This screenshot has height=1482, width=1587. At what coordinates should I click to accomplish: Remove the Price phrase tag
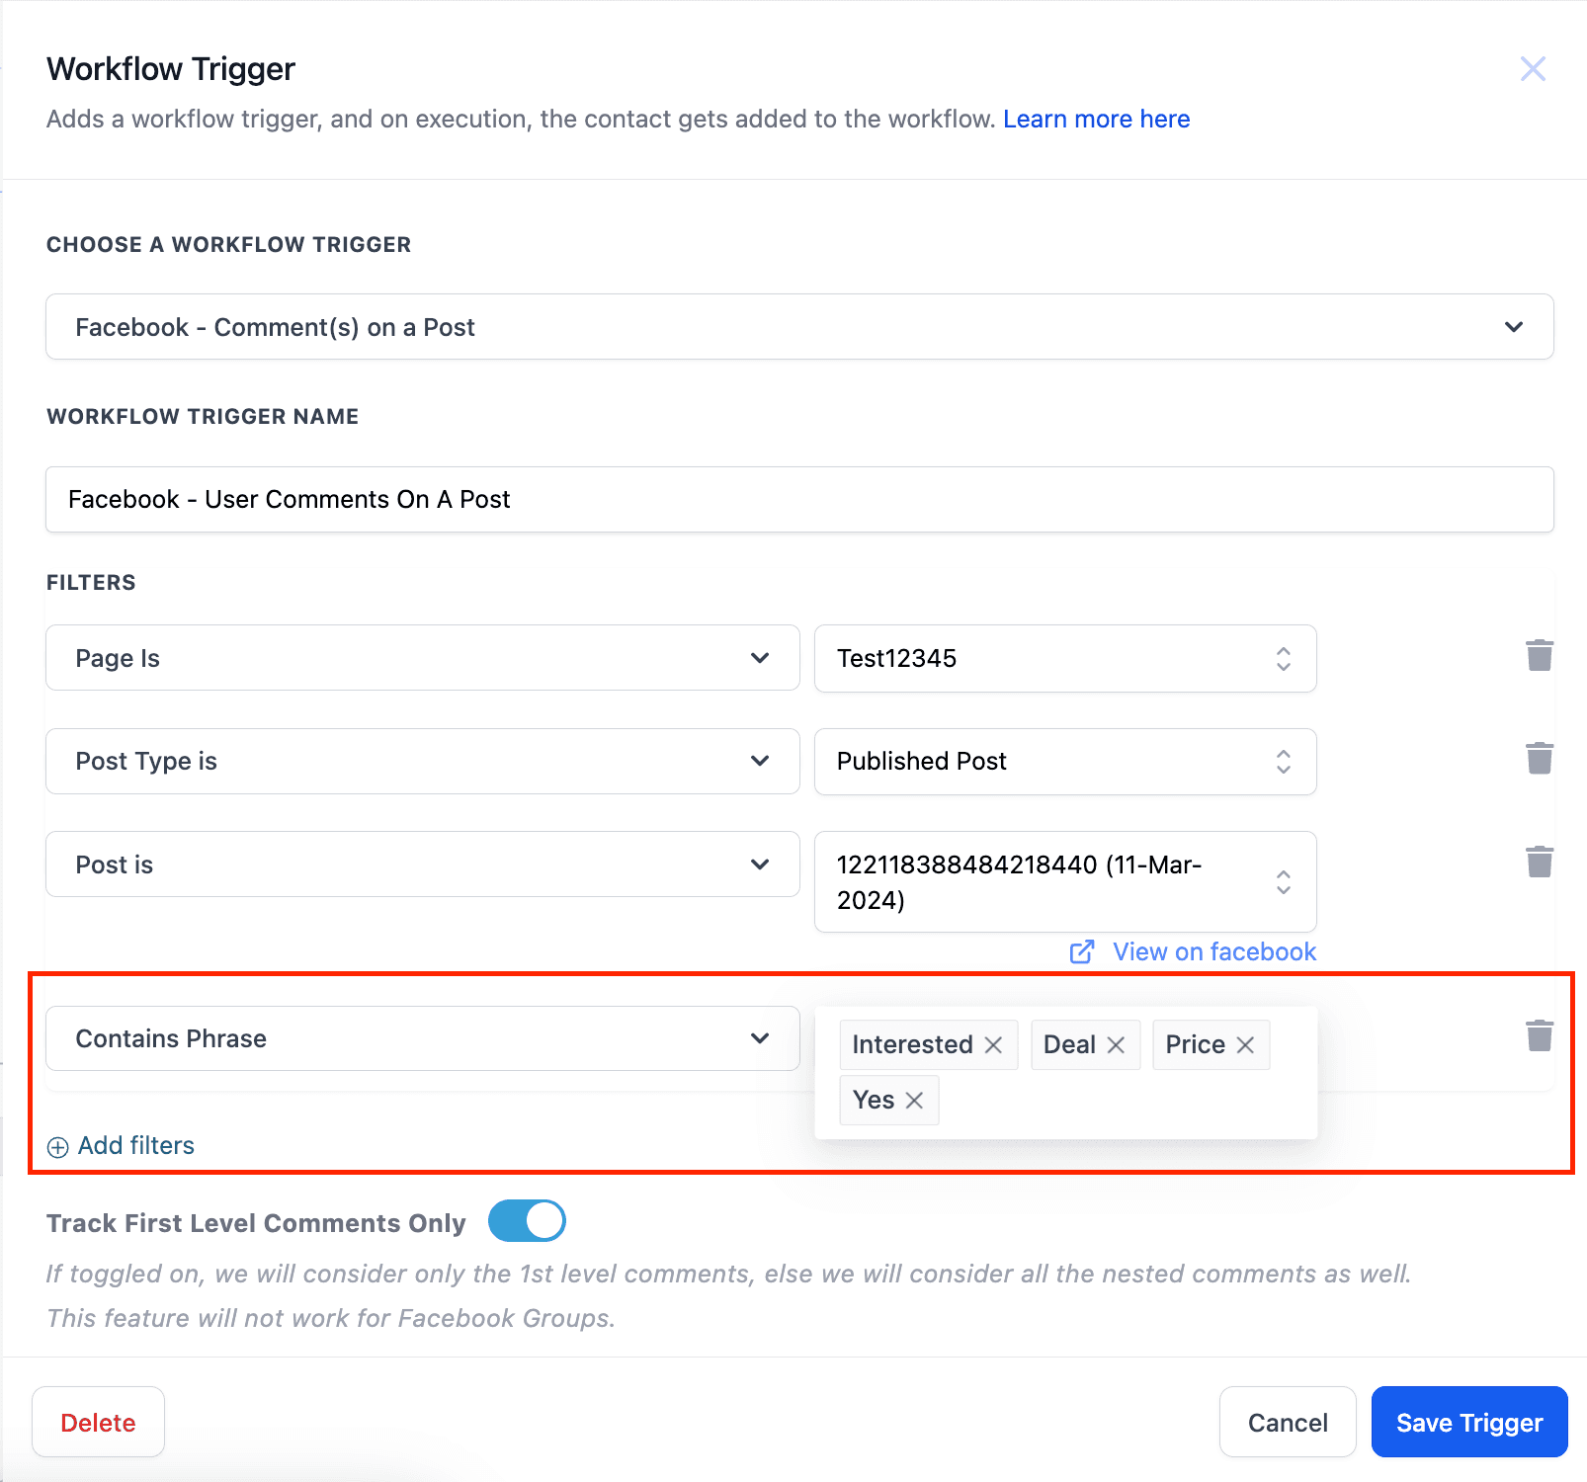[x=1245, y=1045]
